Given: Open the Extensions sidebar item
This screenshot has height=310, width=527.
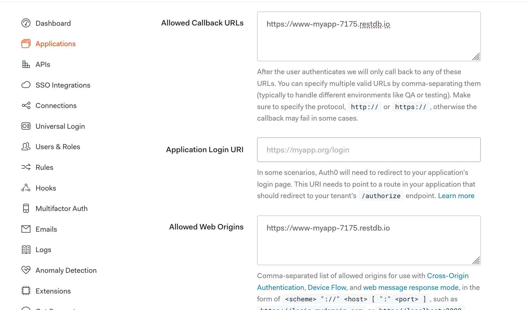Looking at the screenshot, I should point(53,291).
